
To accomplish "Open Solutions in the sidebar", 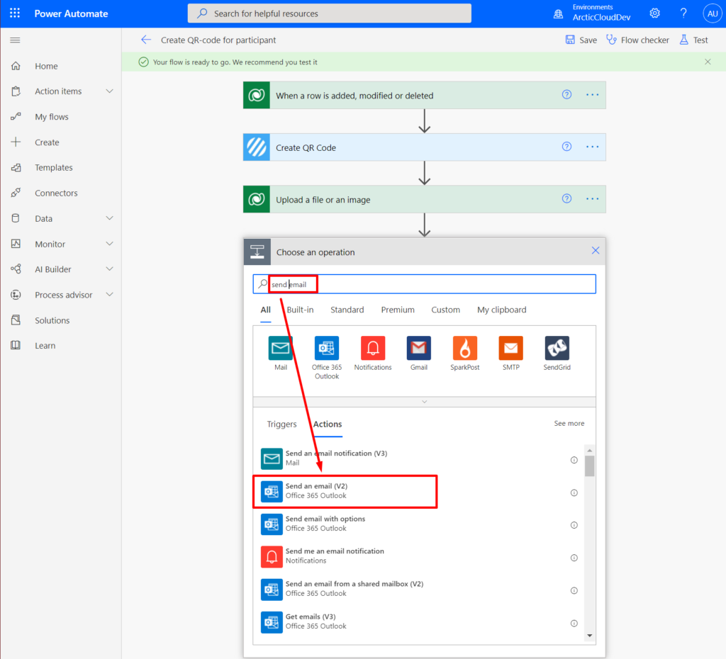I will pyautogui.click(x=52, y=320).
